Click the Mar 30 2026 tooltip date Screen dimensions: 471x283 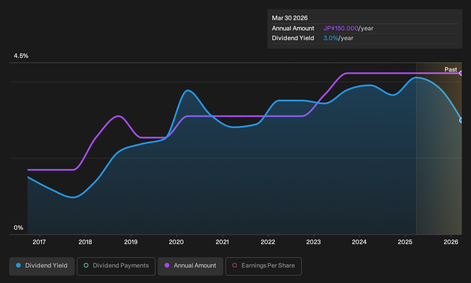coord(290,18)
